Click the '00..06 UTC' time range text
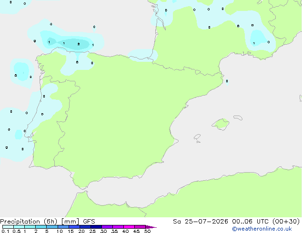This screenshot has width=302, height=233. (250, 222)
